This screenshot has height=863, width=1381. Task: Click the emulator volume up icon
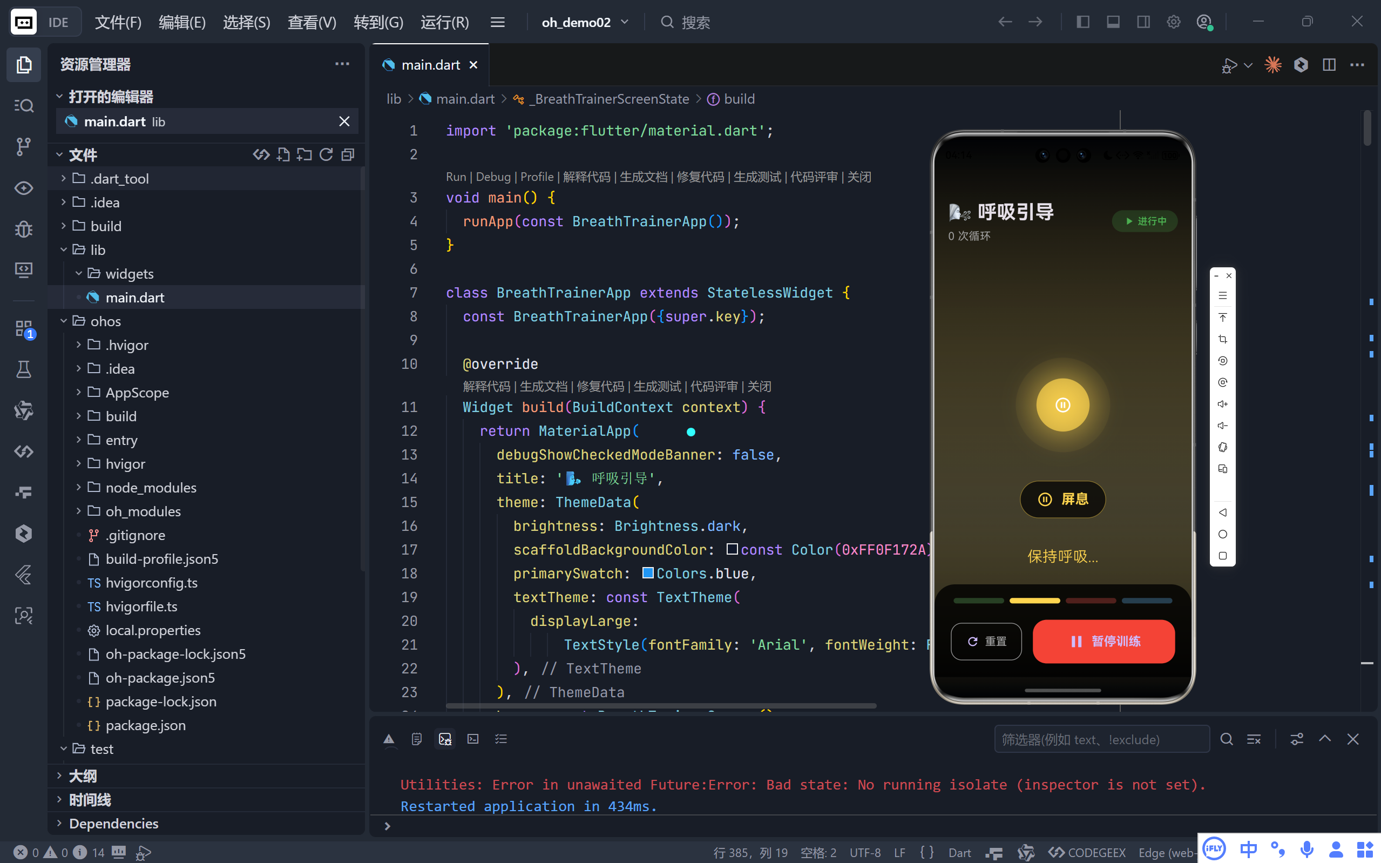1222,404
